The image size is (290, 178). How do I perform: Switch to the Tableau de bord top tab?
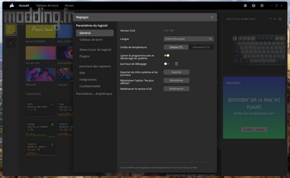tap(47, 5)
